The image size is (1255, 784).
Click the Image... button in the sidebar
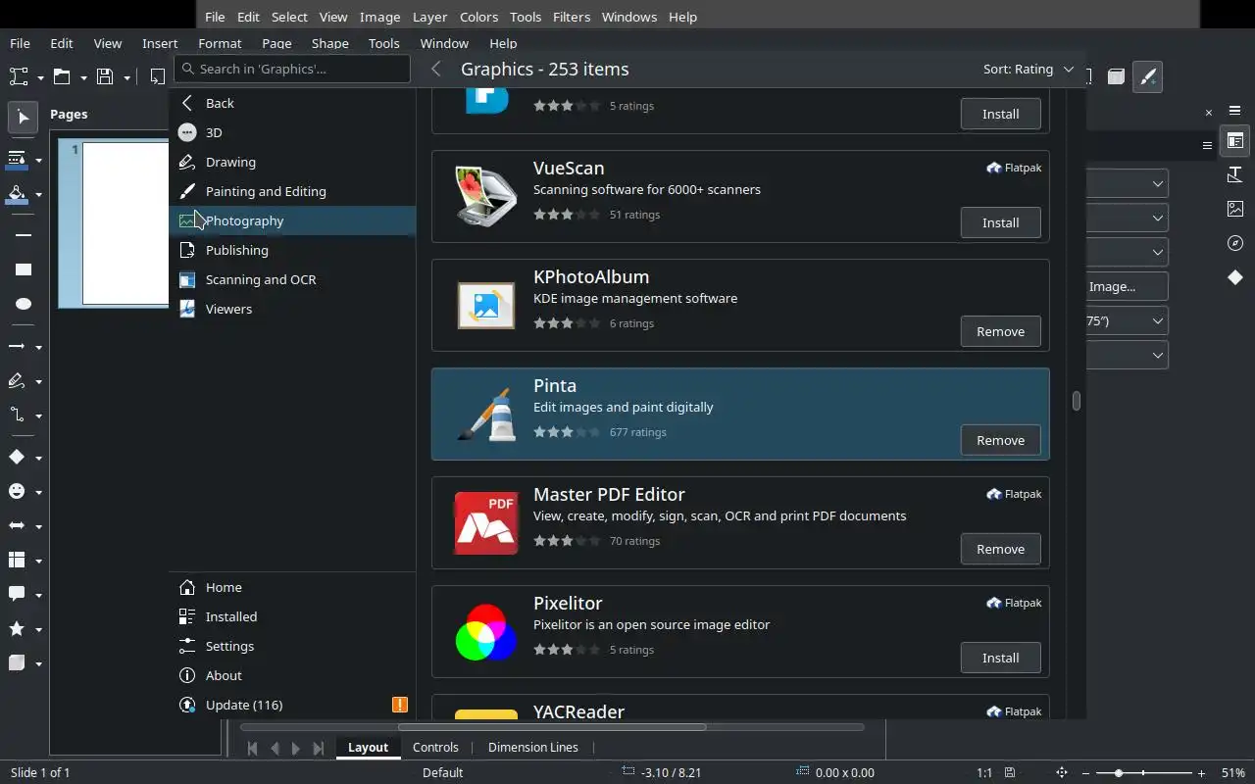tap(1128, 286)
